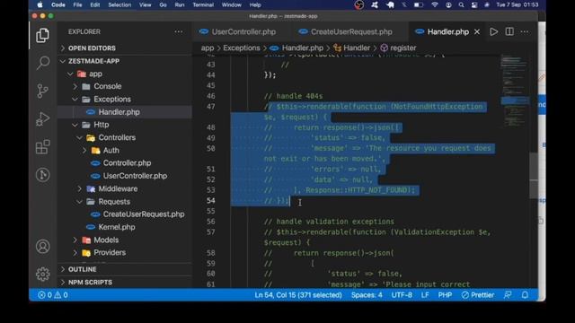
Task: Open the errors and warnings indicator
Action: click(x=53, y=295)
